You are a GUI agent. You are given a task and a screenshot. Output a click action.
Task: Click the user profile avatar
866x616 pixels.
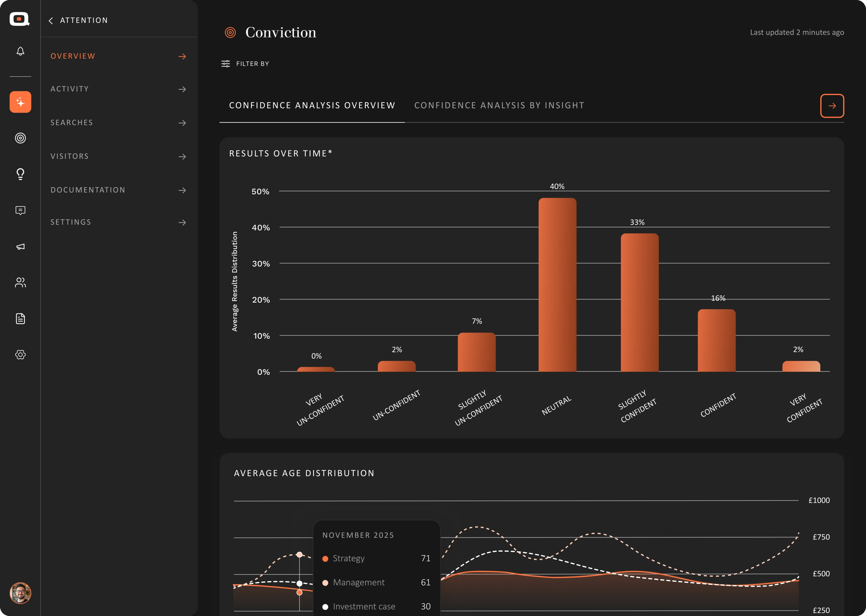20,593
